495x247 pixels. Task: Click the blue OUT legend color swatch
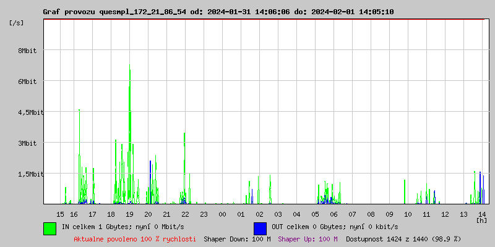pyautogui.click(x=260, y=228)
